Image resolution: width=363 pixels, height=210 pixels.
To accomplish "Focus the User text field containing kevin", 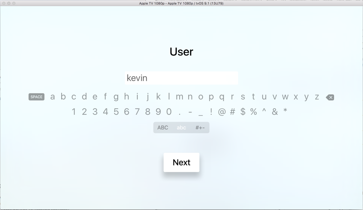I will pos(181,78).
